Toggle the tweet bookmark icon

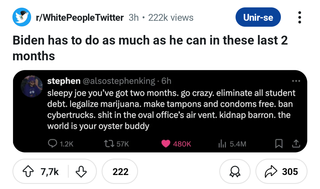click(x=279, y=144)
